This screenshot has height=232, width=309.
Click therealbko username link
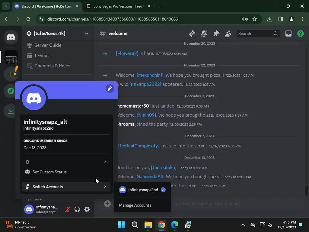(x=164, y=167)
